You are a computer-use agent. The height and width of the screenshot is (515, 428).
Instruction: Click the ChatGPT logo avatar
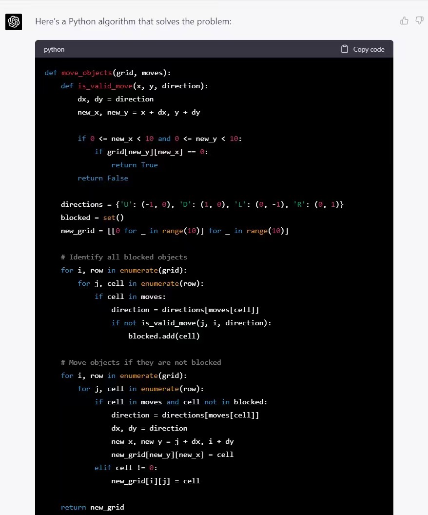pos(14,22)
